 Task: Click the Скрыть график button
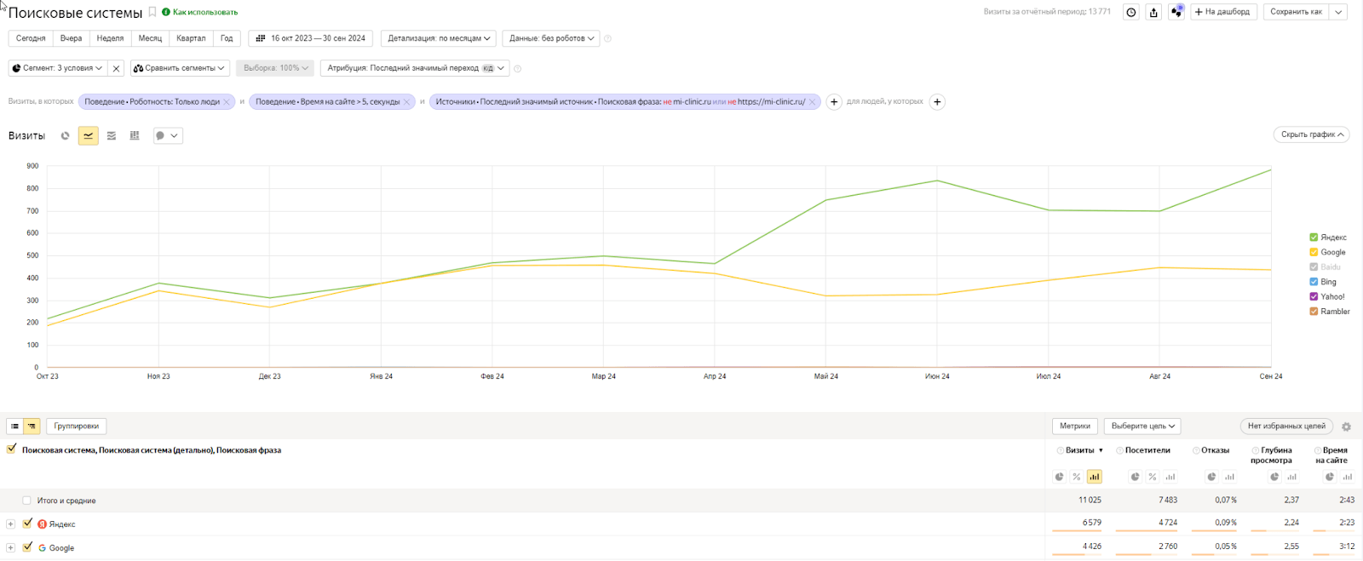point(1311,135)
